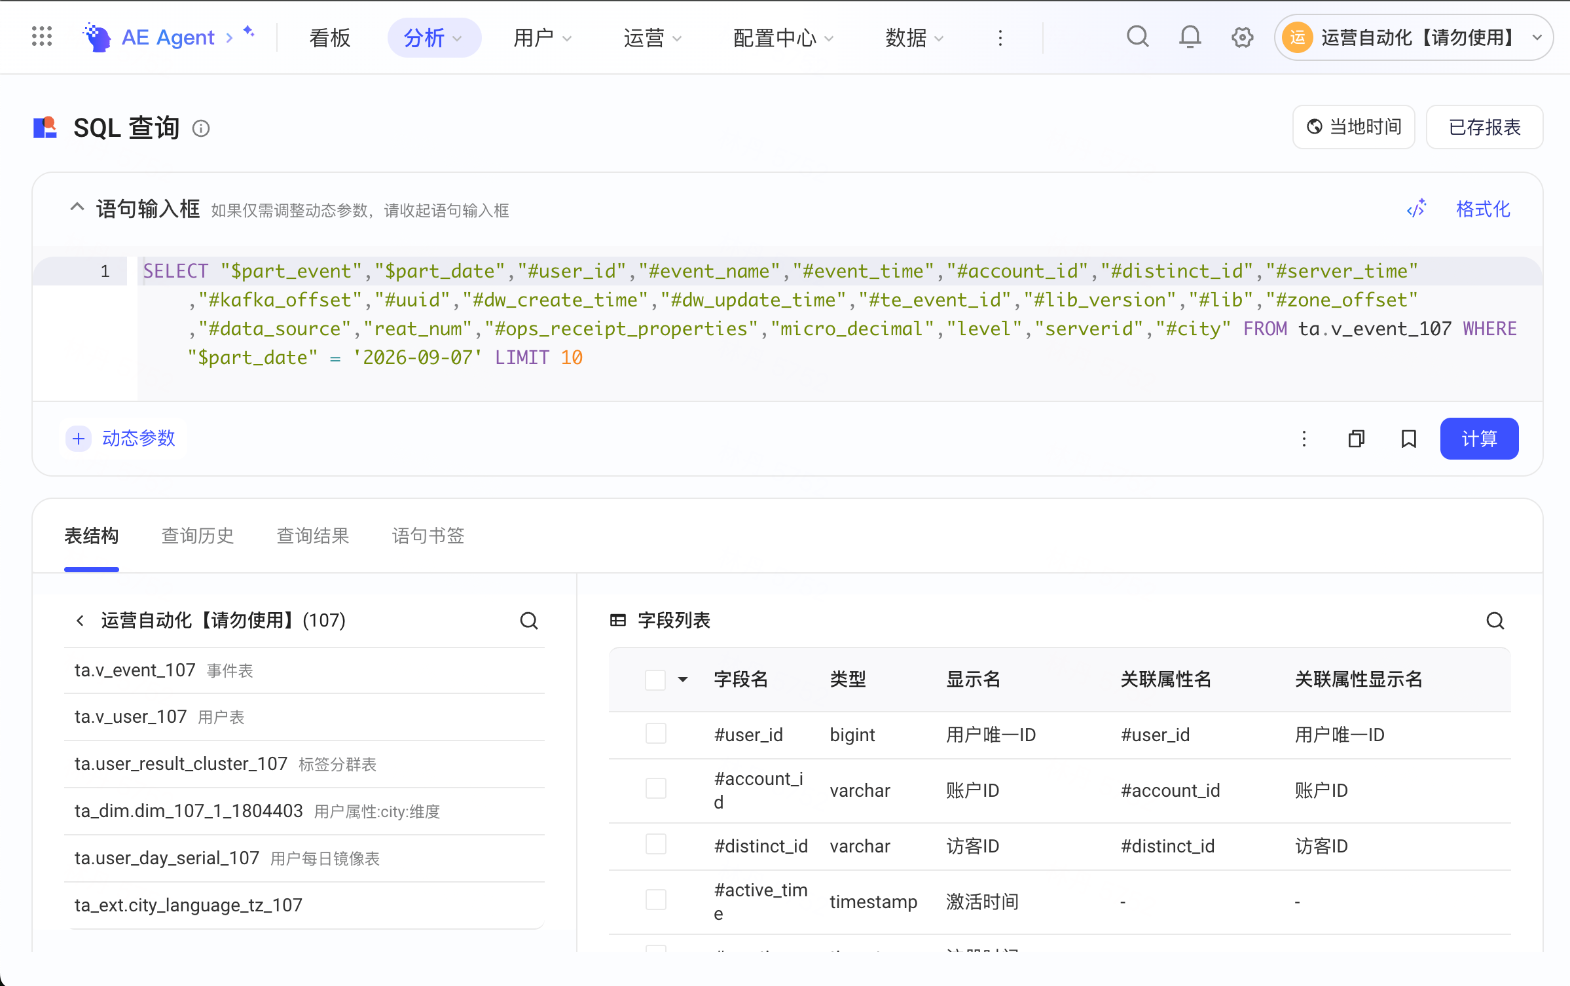Image resolution: width=1570 pixels, height=986 pixels.
Task: Click the AI code assist icon beside 格式化
Action: [x=1416, y=209]
